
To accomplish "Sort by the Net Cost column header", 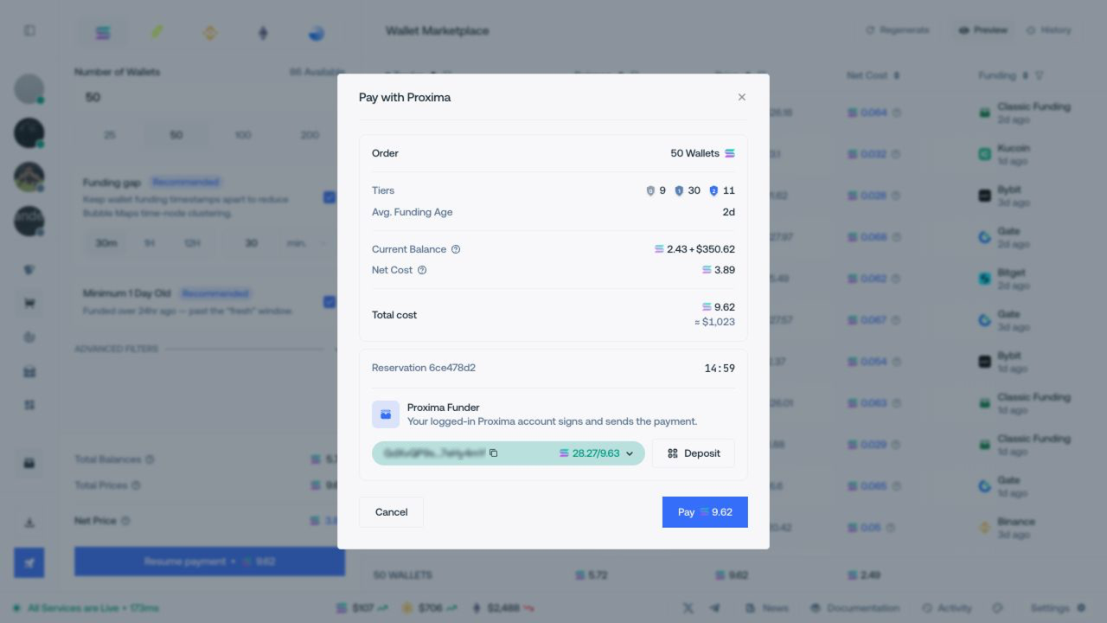I will tap(872, 75).
